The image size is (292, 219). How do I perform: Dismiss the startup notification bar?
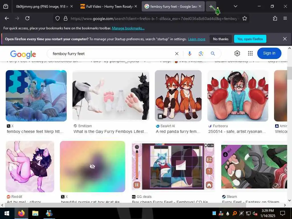[x=285, y=39]
